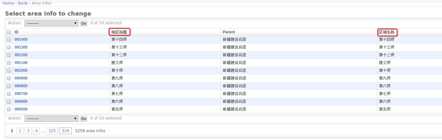
Task: Sort by the 区域名称 column header
Action: click(x=387, y=32)
